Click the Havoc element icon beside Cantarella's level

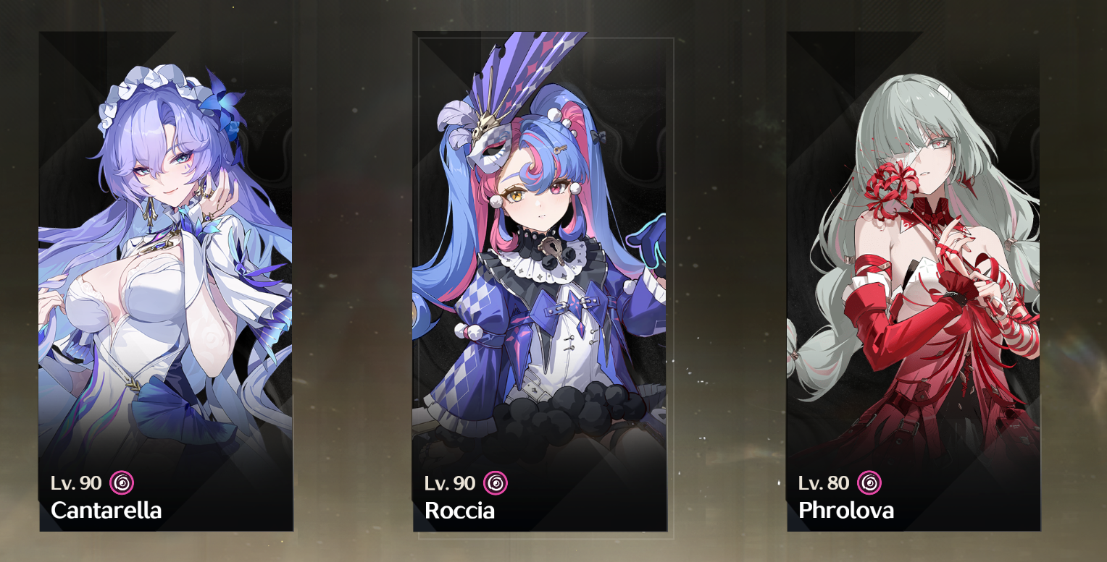pyautogui.click(x=122, y=482)
